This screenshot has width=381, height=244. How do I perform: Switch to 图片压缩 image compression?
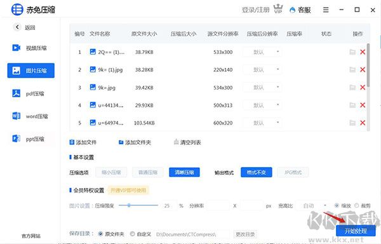click(31, 71)
